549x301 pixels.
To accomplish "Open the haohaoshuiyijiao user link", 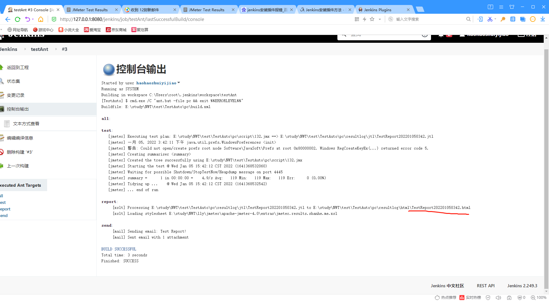I will [x=156, y=83].
